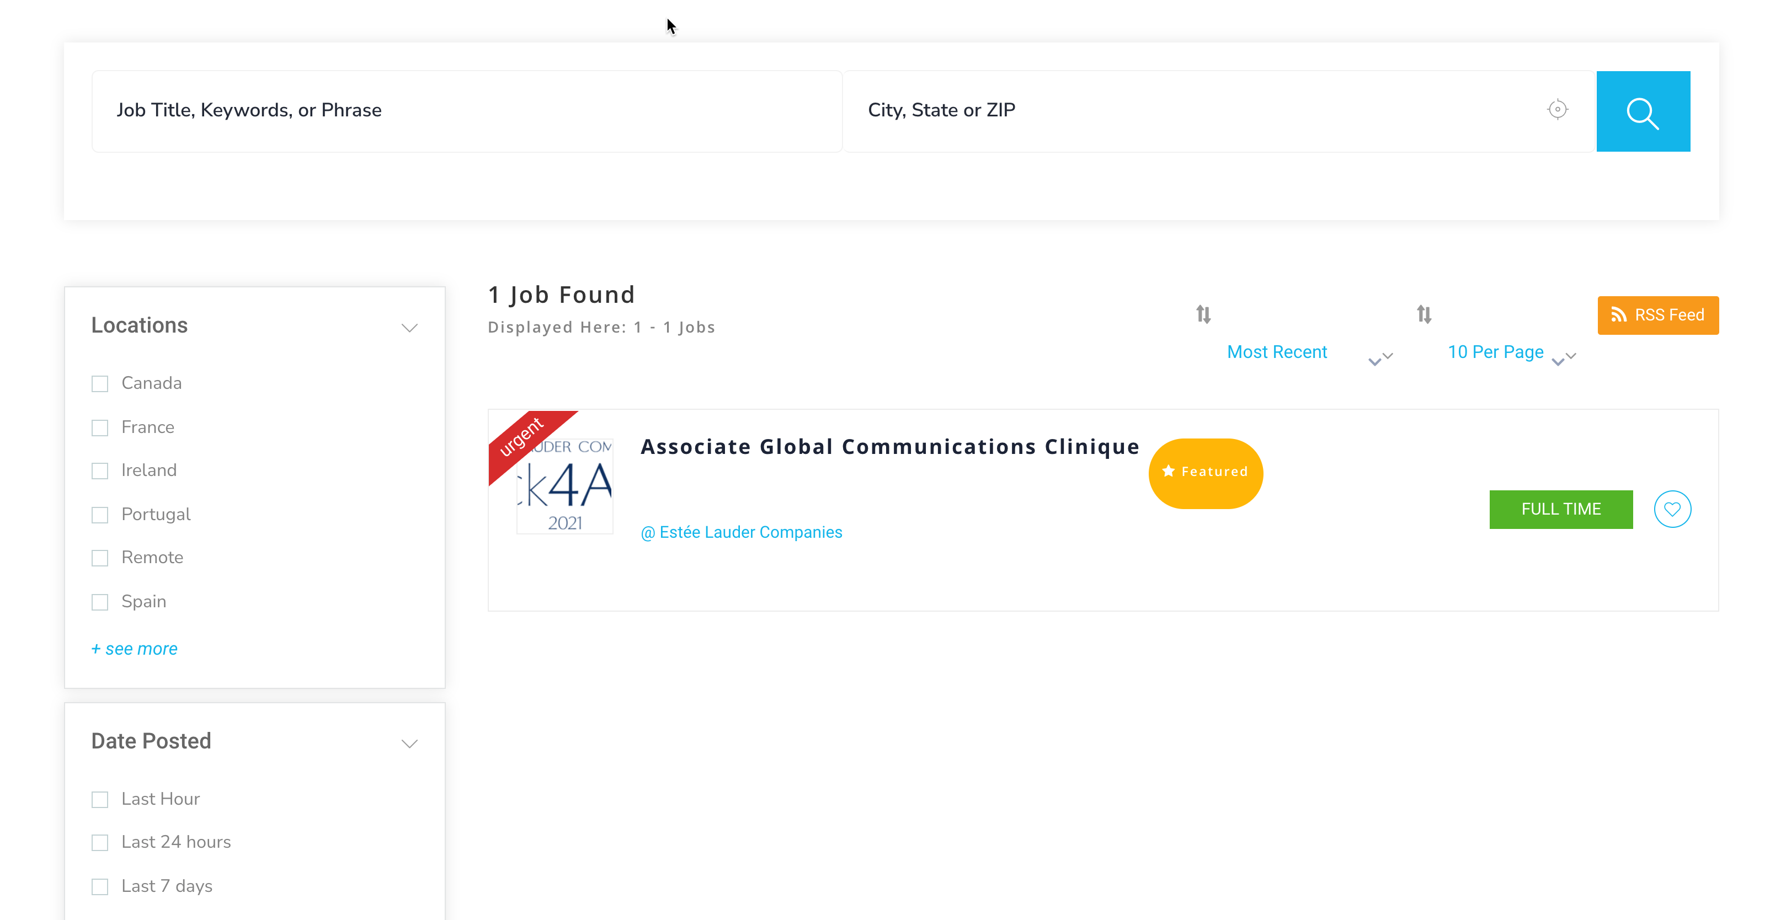Click the FULL TIME job type button
Screen dimensions: 1770x920
pos(1560,509)
